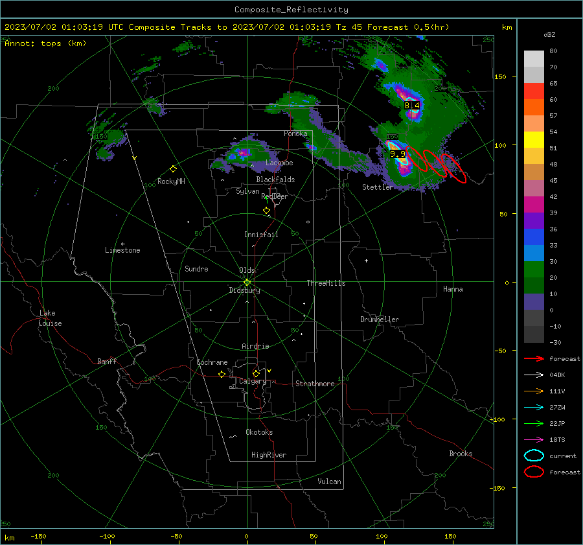This screenshot has height=545, width=583.
Task: Pick the yellow 51-54 dBZ swatch
Action: tap(534, 140)
